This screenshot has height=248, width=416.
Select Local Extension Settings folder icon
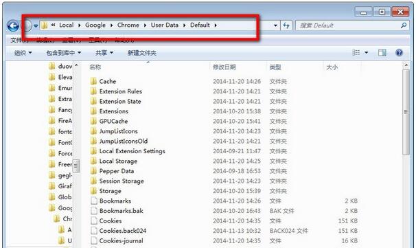[x=93, y=151]
